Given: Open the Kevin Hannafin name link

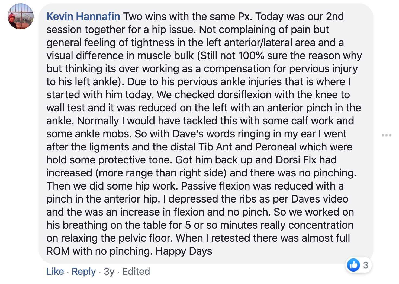Looking at the screenshot, I should [x=83, y=17].
